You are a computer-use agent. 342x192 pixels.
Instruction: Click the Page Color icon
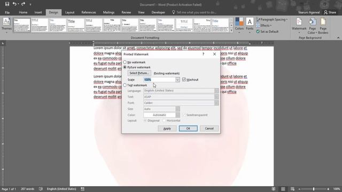(312, 22)
